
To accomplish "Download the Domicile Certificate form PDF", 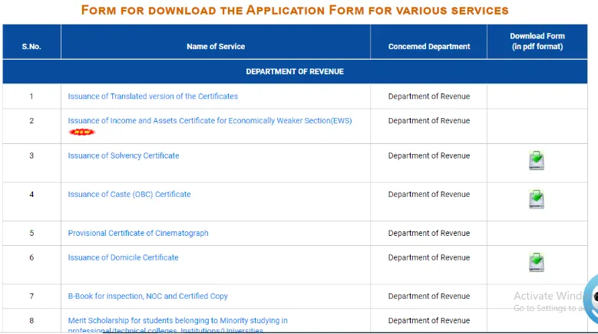I will 537,263.
